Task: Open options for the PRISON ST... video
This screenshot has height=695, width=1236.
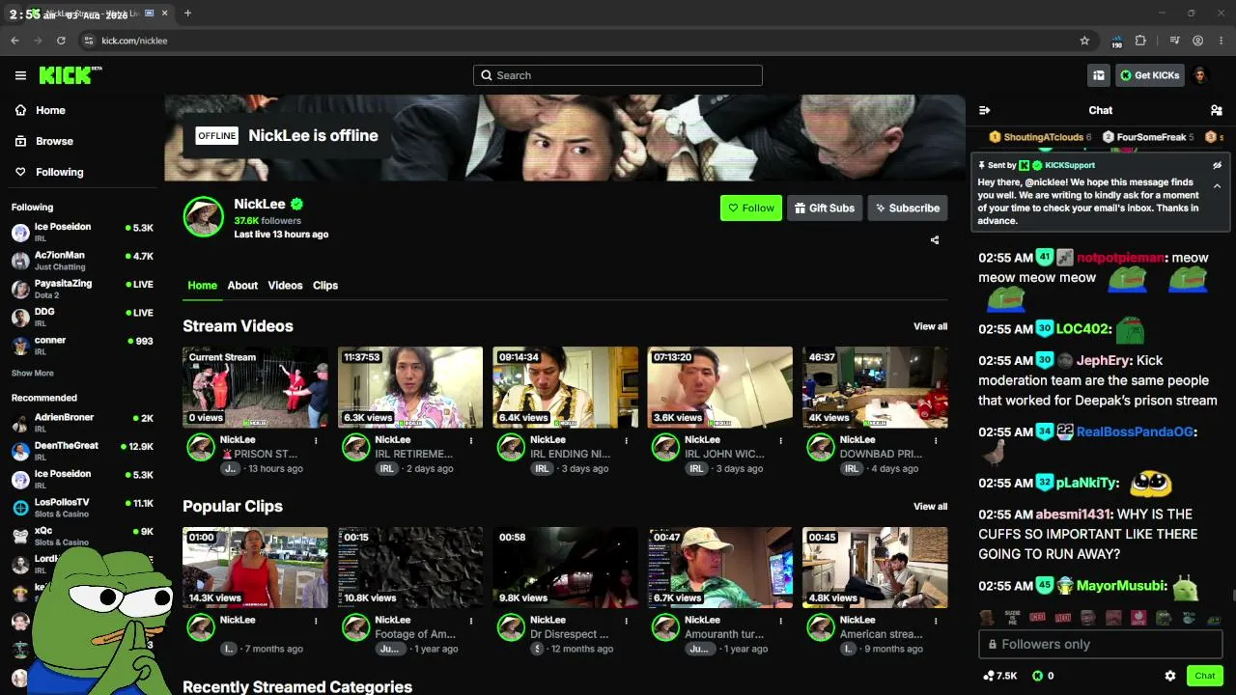Action: [316, 440]
